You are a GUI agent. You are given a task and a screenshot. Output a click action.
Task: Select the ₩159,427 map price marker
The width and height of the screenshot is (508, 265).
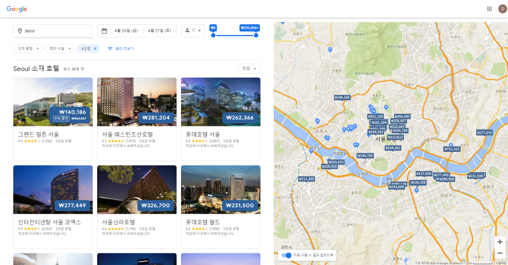[x=399, y=121]
